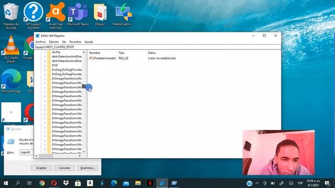Expand the DVD key chevron
335x188 pixels.
44,65
